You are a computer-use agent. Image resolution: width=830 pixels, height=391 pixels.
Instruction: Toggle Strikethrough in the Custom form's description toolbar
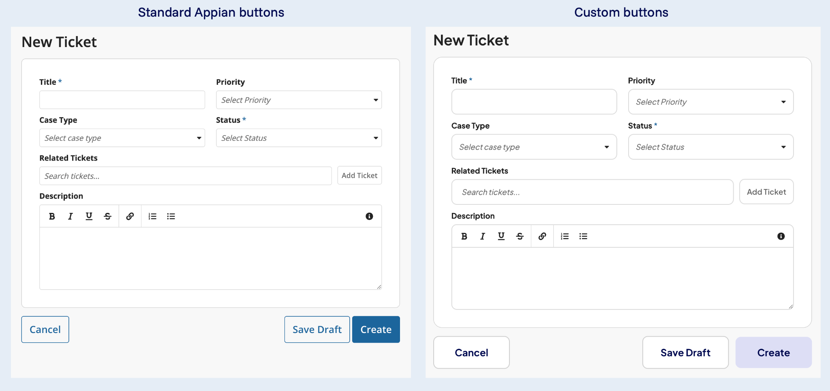pyautogui.click(x=520, y=236)
